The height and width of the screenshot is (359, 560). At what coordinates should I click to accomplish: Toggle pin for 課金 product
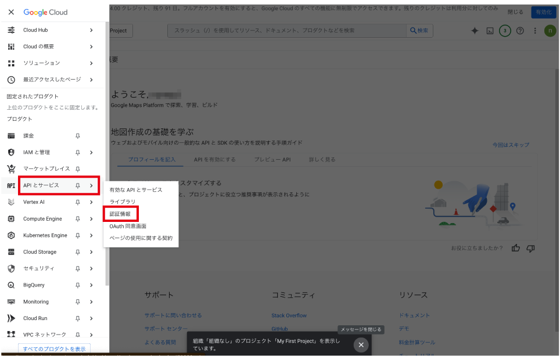click(x=78, y=136)
